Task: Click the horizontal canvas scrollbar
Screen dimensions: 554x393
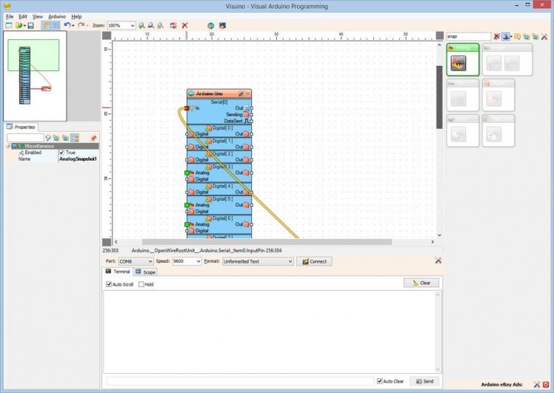Action: pos(267,241)
